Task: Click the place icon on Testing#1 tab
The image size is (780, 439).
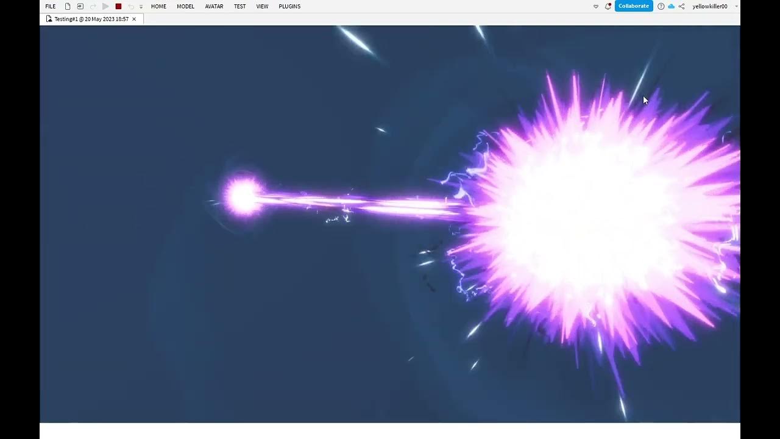Action: [x=49, y=19]
